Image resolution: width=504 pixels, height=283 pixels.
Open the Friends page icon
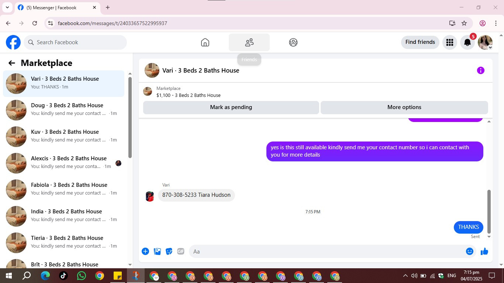click(249, 42)
